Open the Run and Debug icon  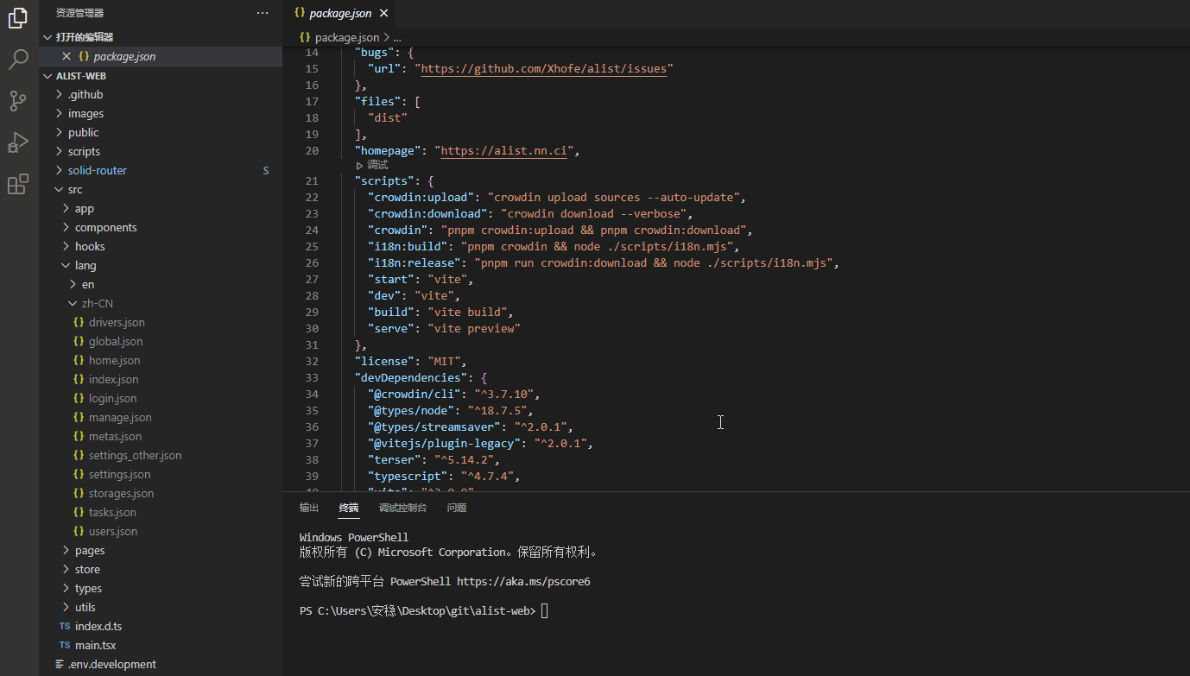coord(18,142)
